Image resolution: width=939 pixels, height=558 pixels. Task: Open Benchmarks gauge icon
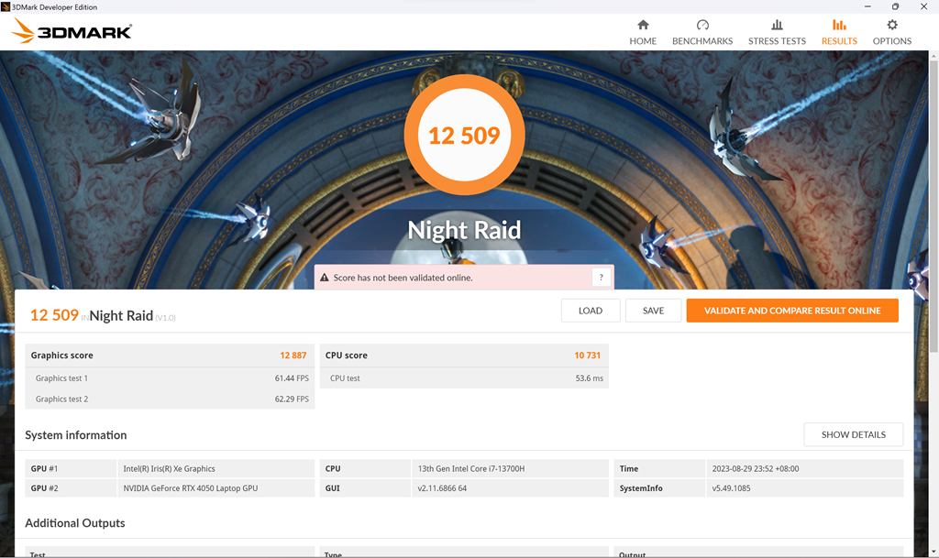click(x=702, y=25)
